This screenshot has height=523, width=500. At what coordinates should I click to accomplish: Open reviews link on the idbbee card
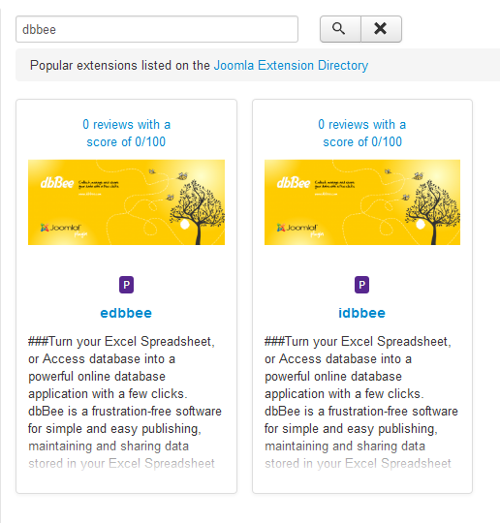point(362,133)
